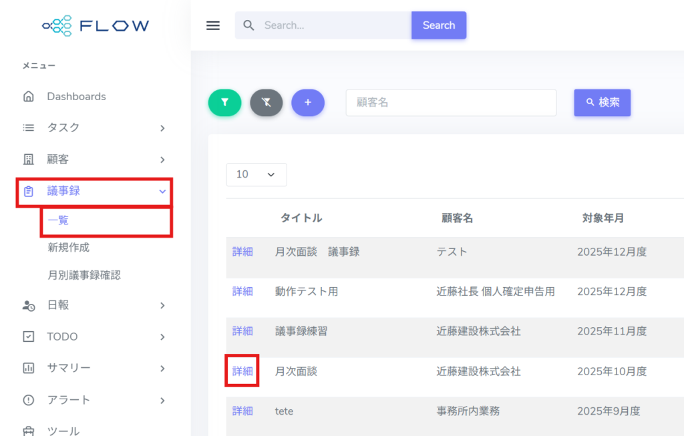Select 一覧 under 議事録
684x436 pixels.
58,220
